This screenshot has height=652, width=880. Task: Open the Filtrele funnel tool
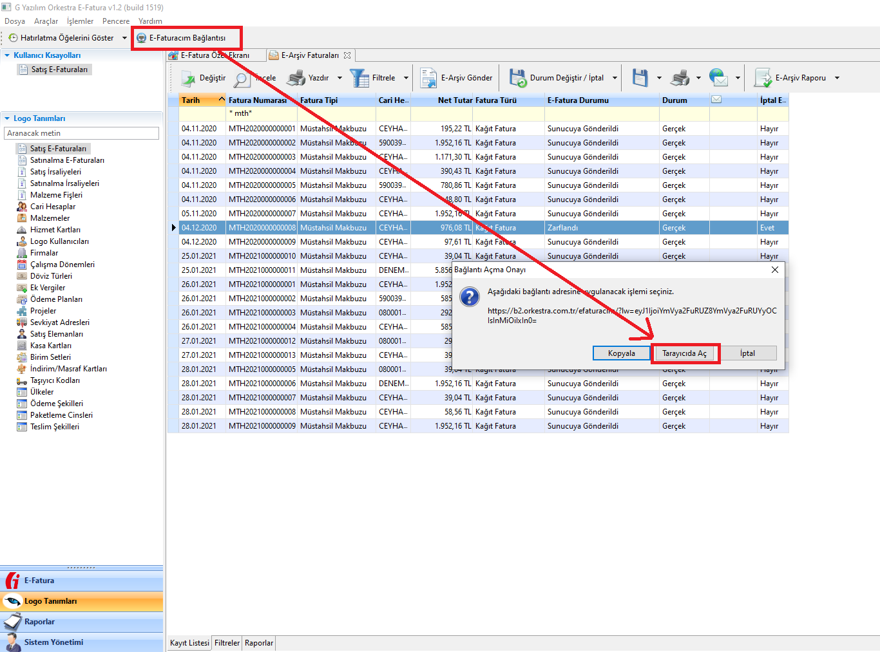359,78
